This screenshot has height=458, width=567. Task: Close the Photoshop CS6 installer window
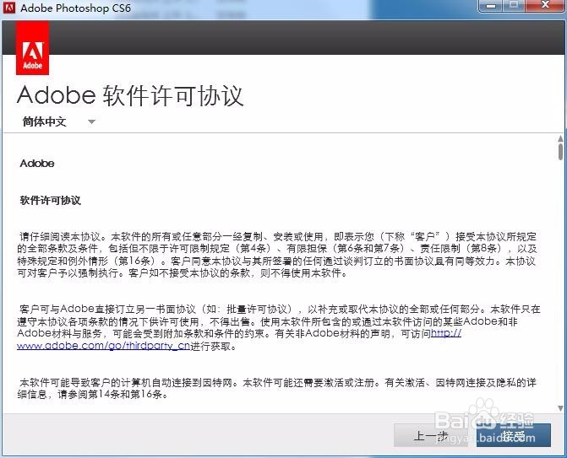coord(544,6)
